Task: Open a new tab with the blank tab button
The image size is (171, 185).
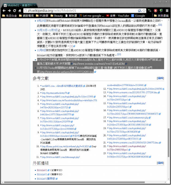Action: [41, 5]
